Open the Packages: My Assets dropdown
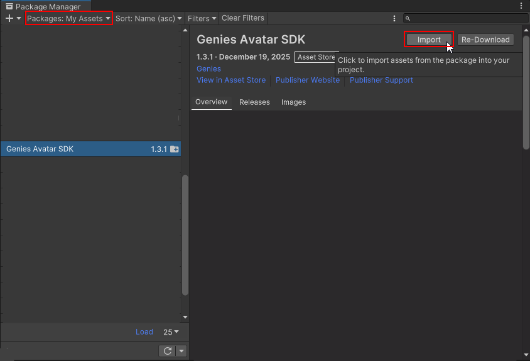 (68, 19)
